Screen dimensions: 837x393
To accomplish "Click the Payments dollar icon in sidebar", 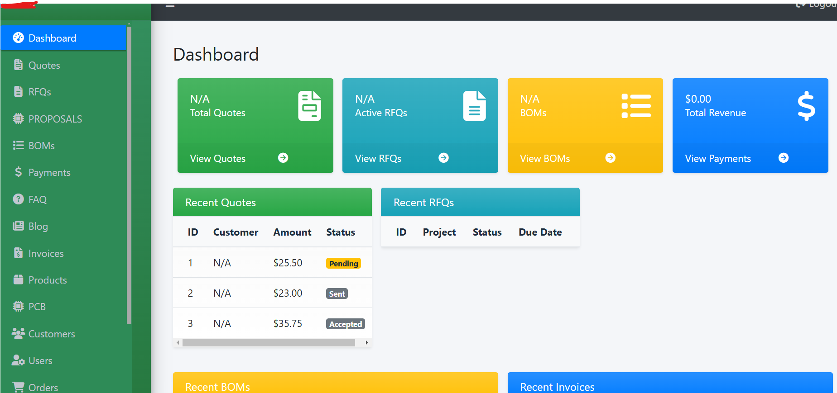I will pyautogui.click(x=18, y=172).
